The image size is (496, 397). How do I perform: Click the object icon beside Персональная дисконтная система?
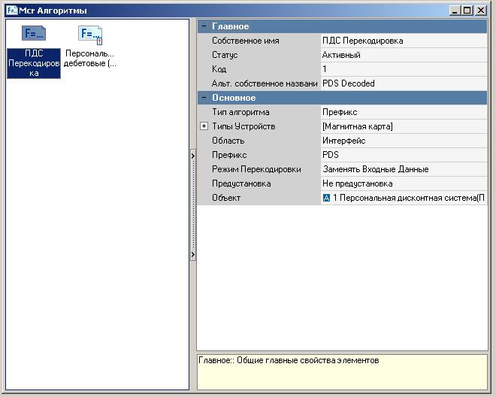(327, 198)
